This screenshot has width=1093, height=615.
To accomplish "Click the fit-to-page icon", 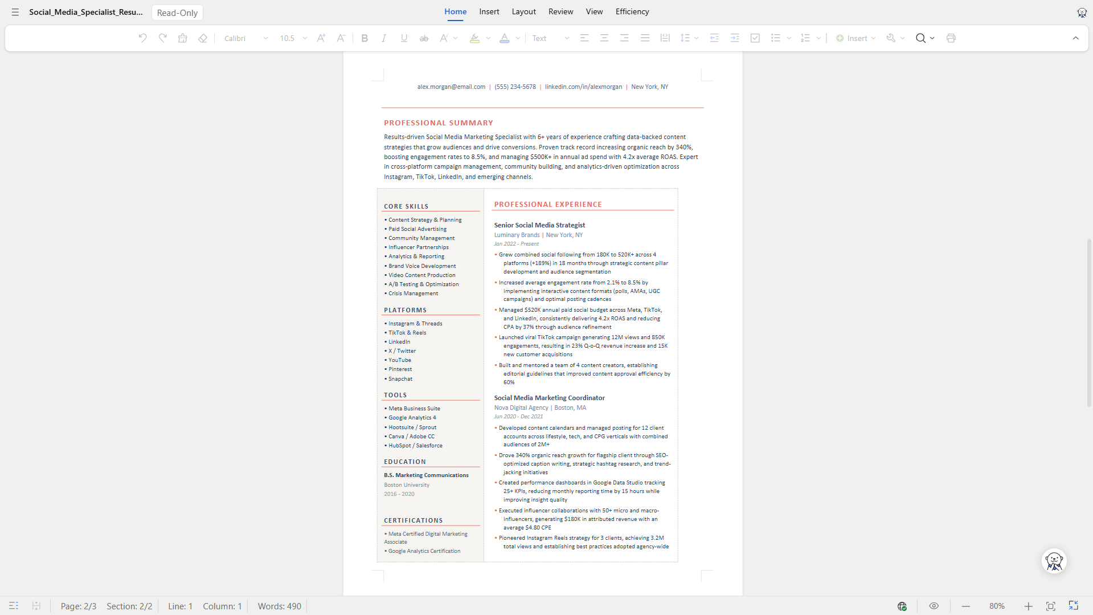I will tap(1050, 606).
